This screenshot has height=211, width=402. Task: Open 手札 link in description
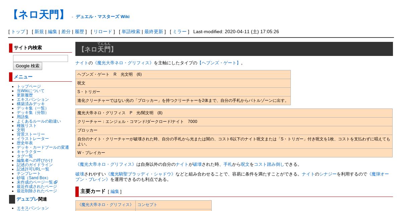[x=228, y=164]
